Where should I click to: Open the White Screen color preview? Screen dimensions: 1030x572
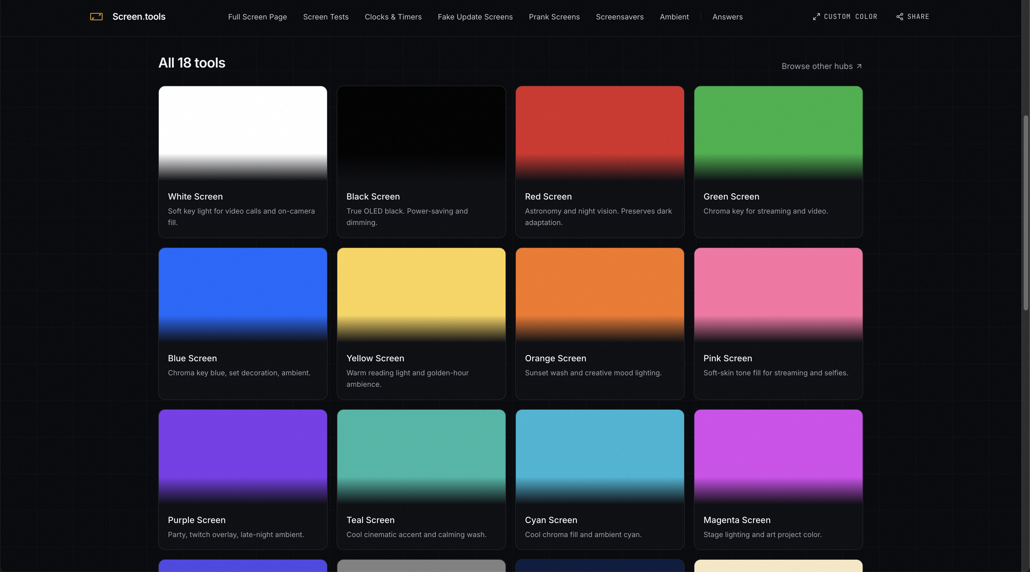pos(243,133)
